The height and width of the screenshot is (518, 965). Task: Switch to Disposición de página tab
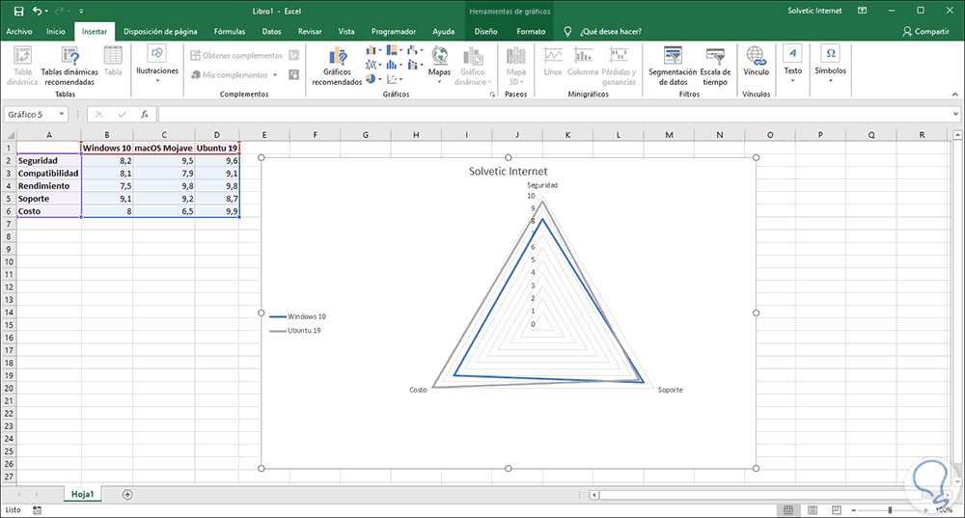point(160,32)
